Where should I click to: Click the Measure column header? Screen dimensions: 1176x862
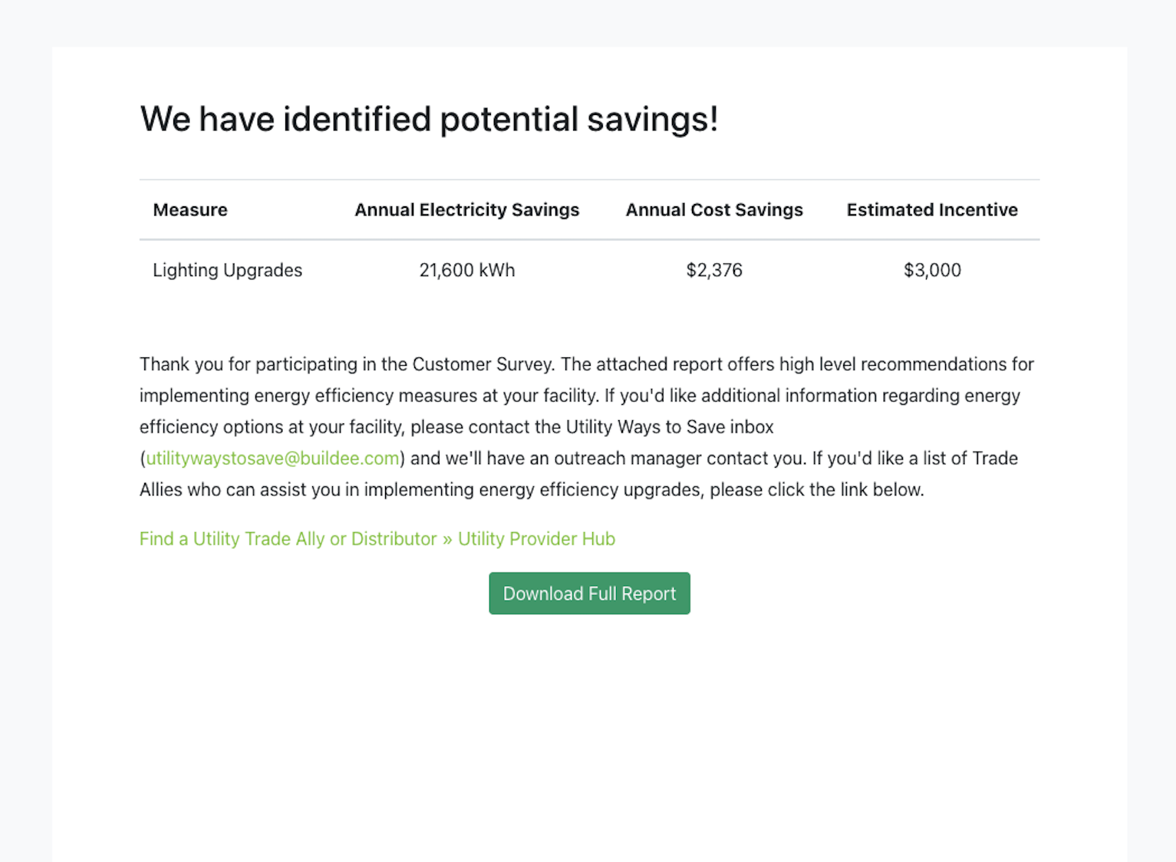(190, 210)
